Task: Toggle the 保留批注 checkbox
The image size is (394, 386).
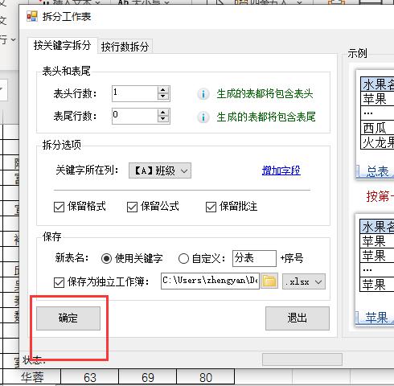Action: 211,207
